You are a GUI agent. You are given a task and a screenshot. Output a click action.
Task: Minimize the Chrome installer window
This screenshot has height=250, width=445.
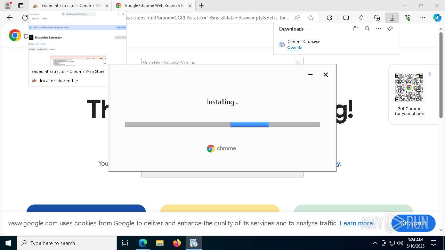(x=310, y=75)
